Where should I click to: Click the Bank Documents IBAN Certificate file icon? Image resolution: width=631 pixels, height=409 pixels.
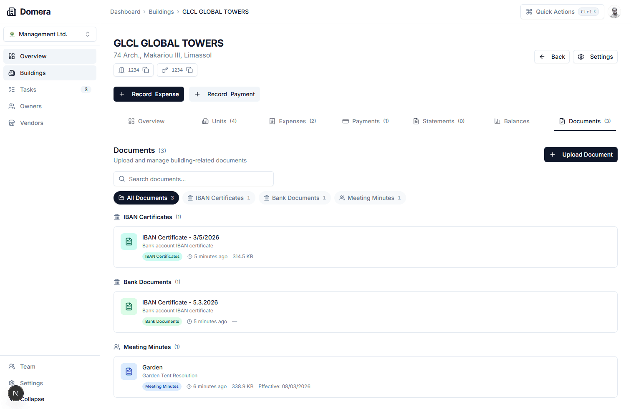(129, 307)
